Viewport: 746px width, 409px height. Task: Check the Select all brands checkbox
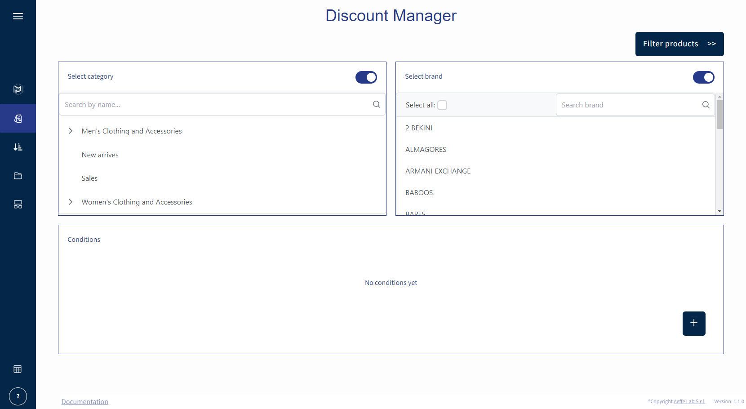pos(442,105)
